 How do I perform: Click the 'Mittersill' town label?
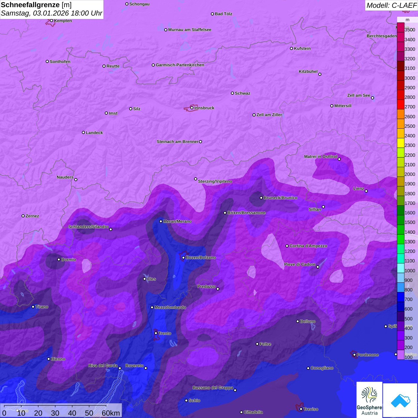[x=343, y=106]
